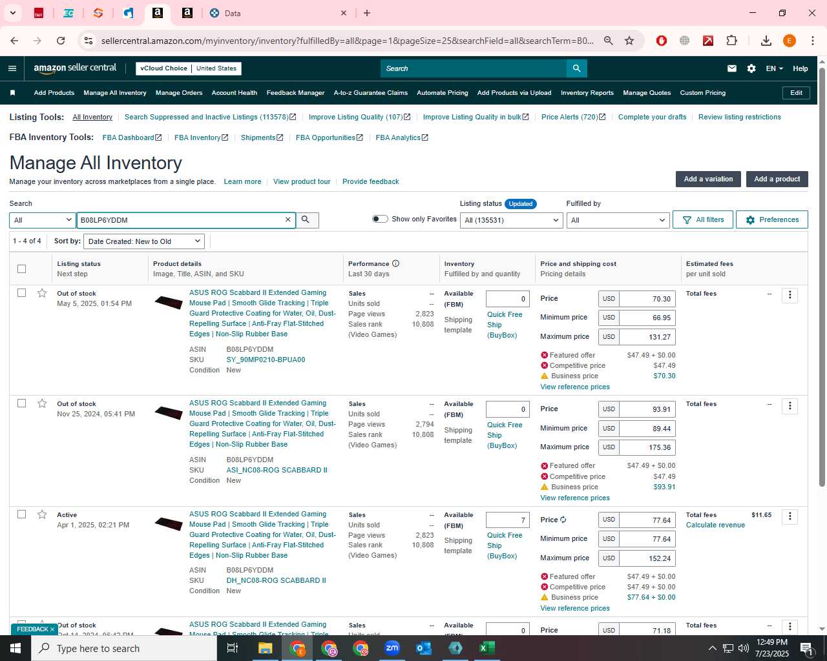Click Edit in the navigation bar
The height and width of the screenshot is (661, 827).
[797, 93]
